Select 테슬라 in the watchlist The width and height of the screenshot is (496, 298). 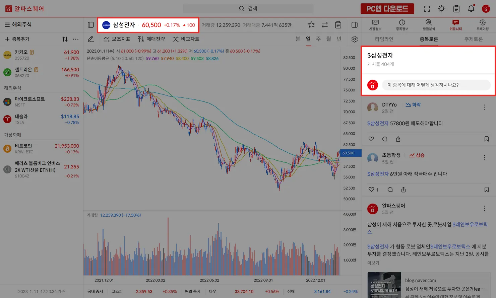42,119
